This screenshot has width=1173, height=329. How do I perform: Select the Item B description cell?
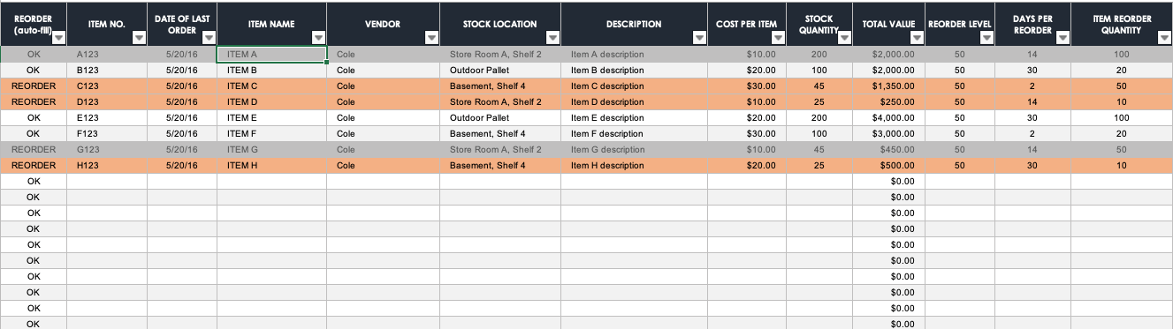[x=634, y=70]
